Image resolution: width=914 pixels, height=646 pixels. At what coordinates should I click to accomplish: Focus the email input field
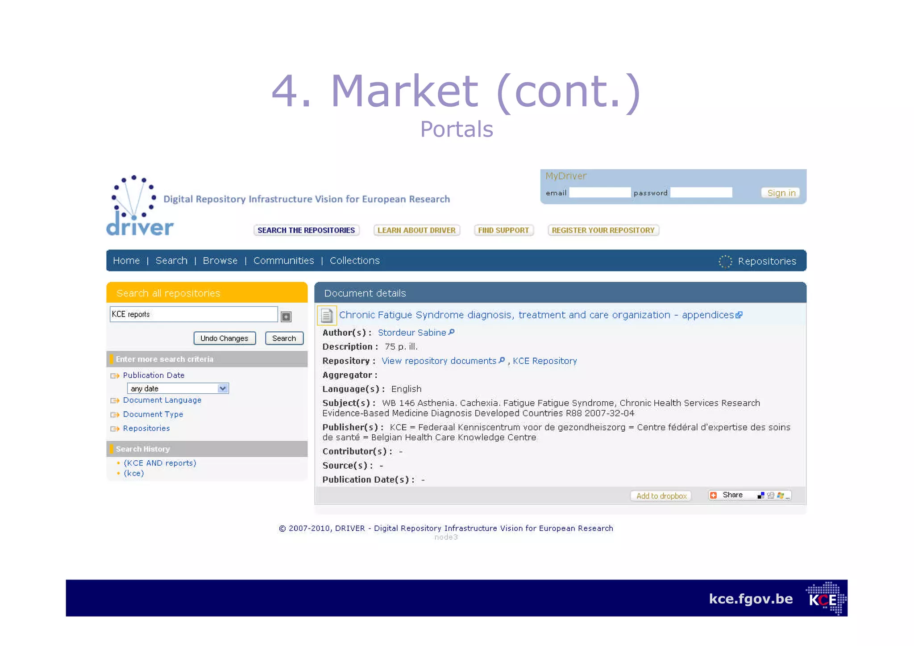pyautogui.click(x=600, y=192)
